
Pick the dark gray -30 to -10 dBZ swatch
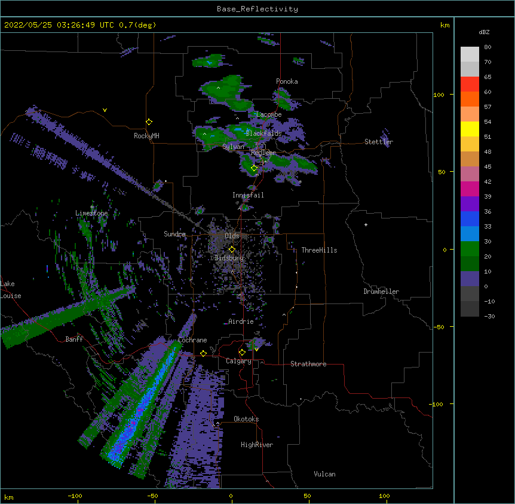(x=470, y=309)
